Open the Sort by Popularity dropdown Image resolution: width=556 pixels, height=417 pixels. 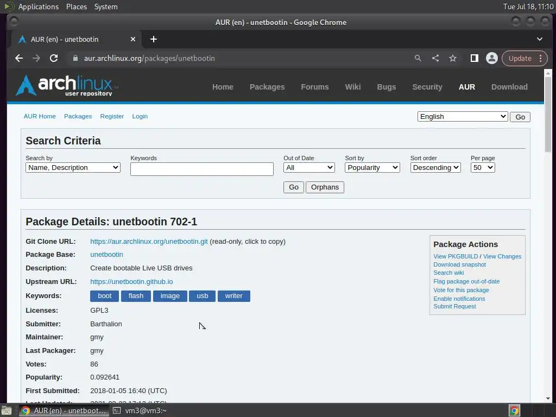pyautogui.click(x=372, y=168)
